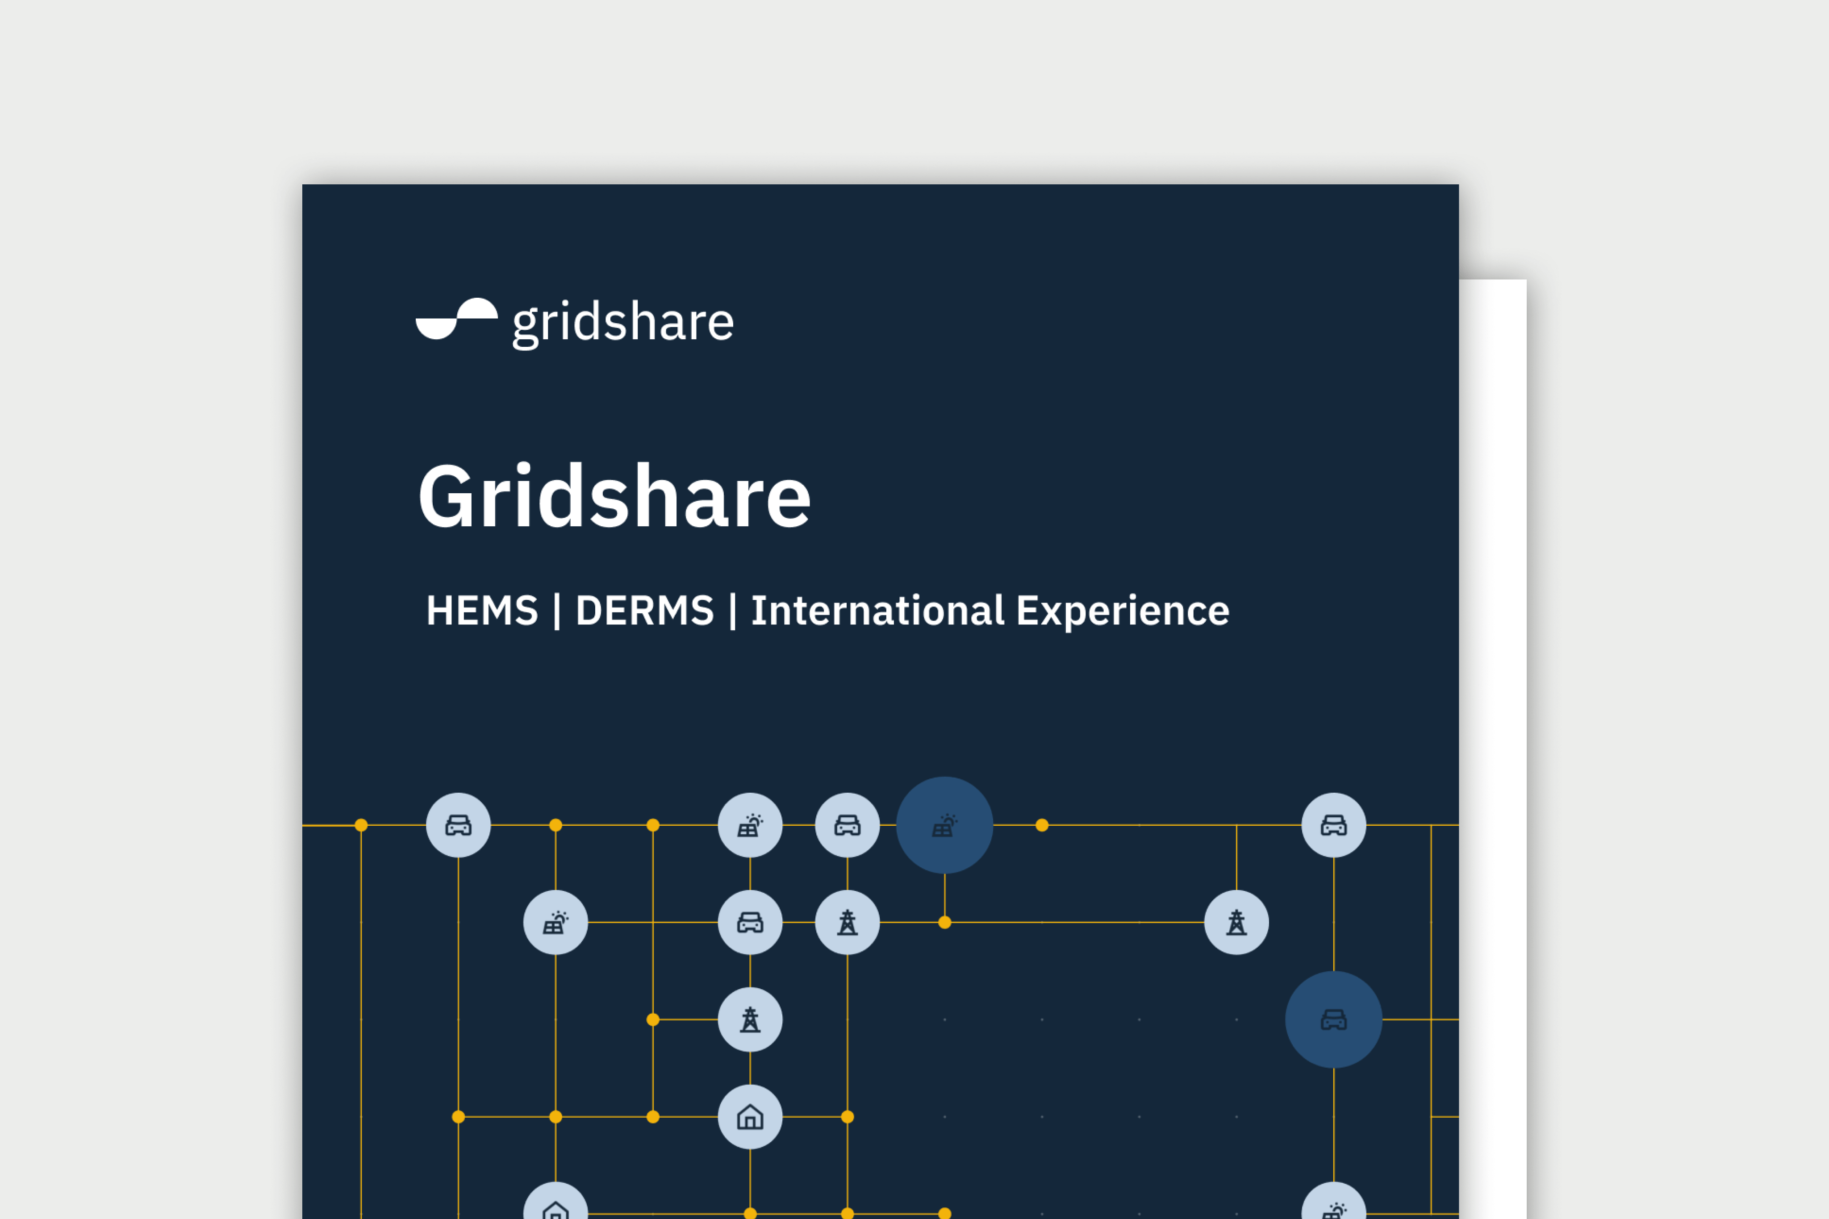Click the large dark blue solar panel circle

point(944,825)
